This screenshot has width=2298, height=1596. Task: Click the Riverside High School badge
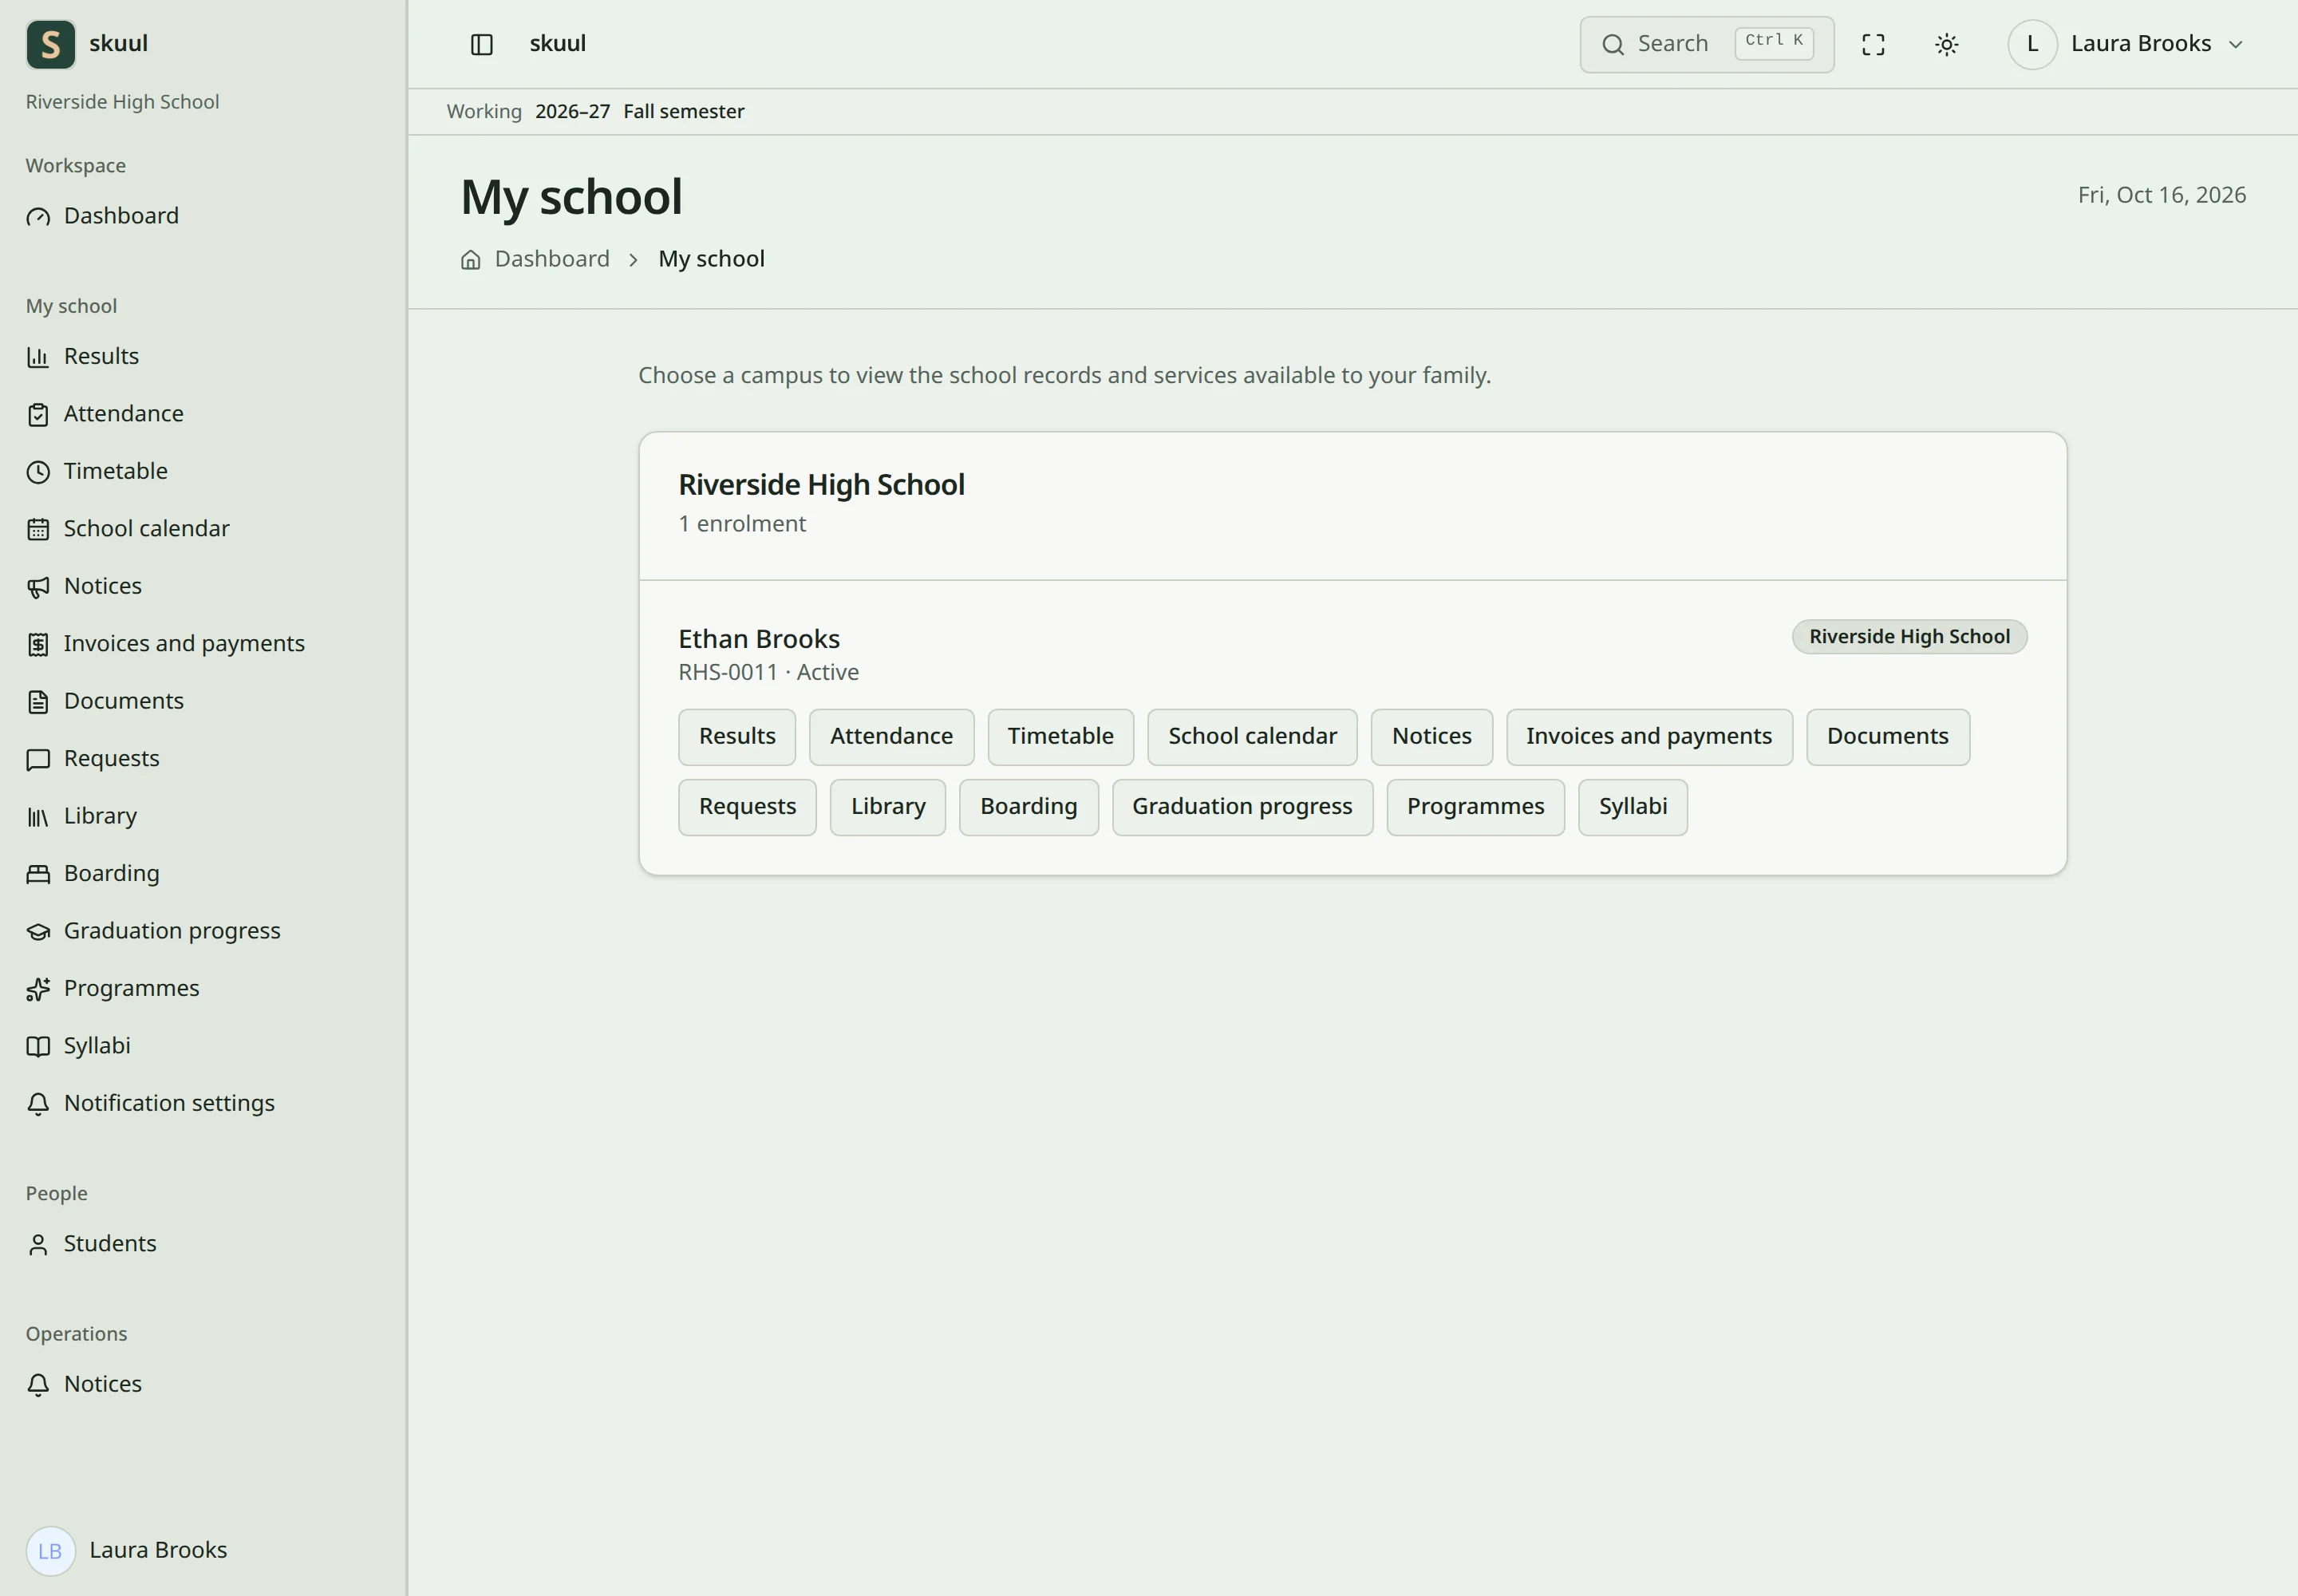point(1909,637)
